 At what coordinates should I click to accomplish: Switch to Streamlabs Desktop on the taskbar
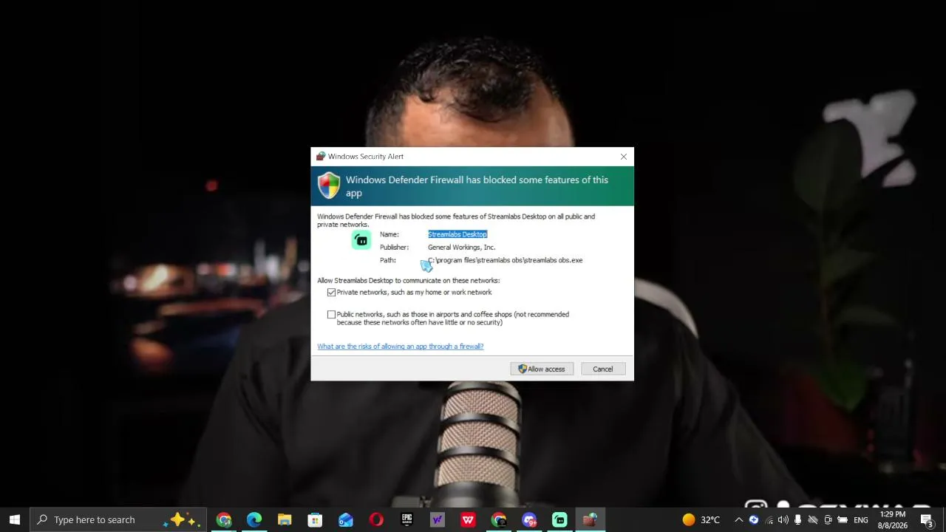pos(559,519)
